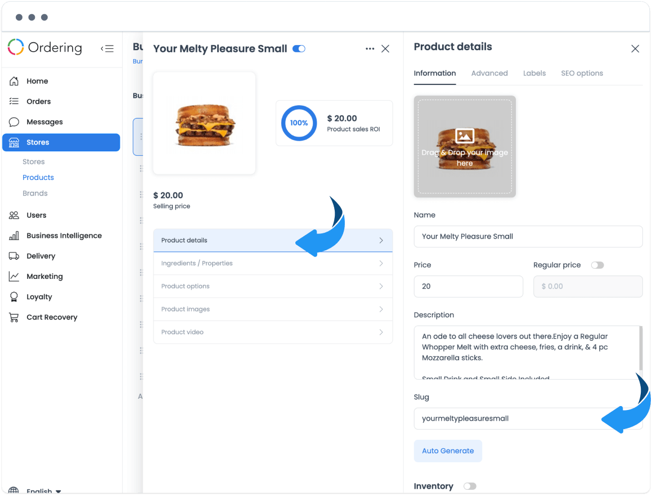Click the Stores shop icon

pyautogui.click(x=14, y=142)
